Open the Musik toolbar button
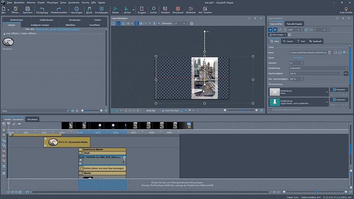 click(x=89, y=8)
